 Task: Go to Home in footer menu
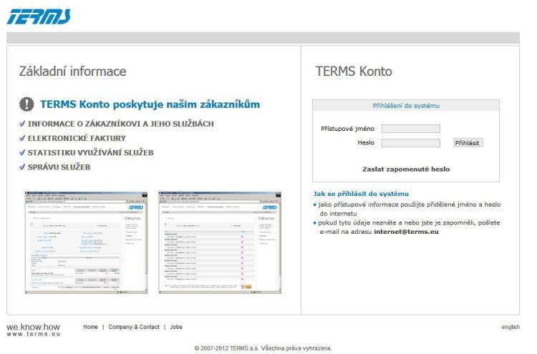[x=90, y=327]
